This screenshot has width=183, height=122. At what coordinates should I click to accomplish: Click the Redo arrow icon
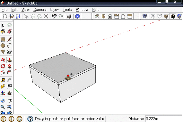coord(61,16)
